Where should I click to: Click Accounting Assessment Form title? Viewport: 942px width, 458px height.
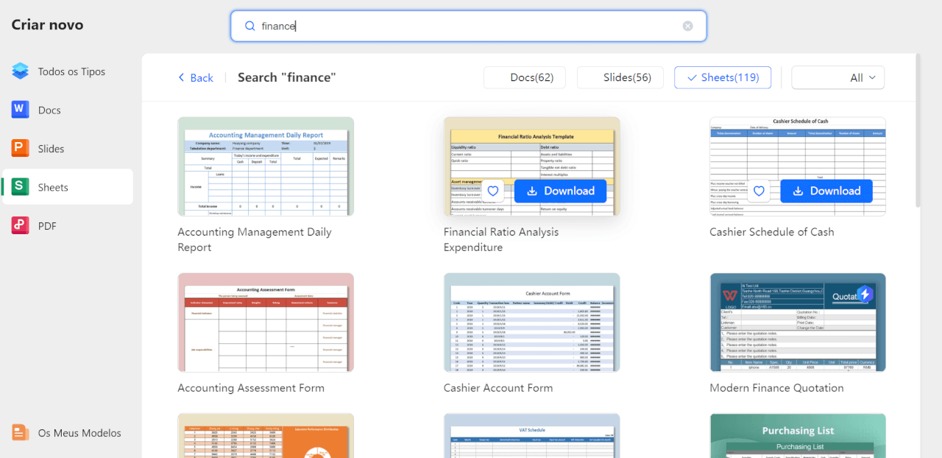251,388
